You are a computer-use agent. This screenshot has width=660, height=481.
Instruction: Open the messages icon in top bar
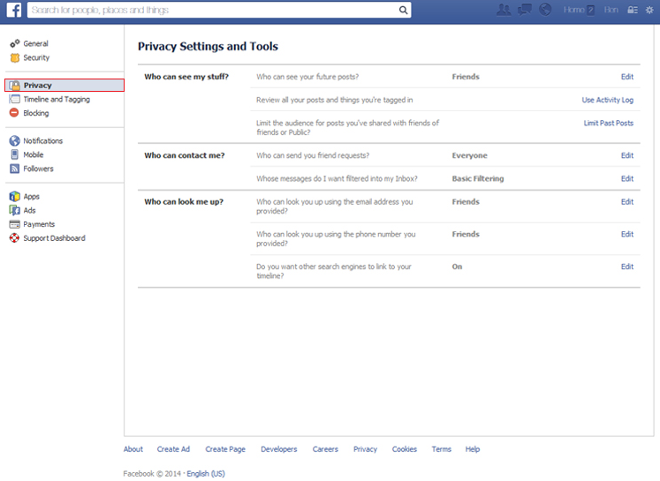[x=525, y=10]
